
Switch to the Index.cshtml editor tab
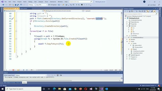tap(24, 9)
